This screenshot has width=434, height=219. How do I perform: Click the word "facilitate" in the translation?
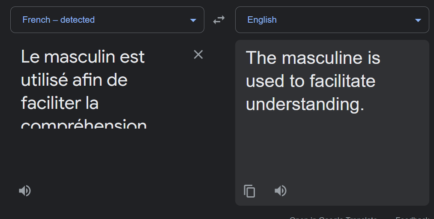[342, 81]
